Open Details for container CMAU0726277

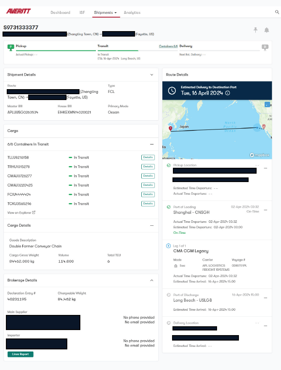coord(148,176)
